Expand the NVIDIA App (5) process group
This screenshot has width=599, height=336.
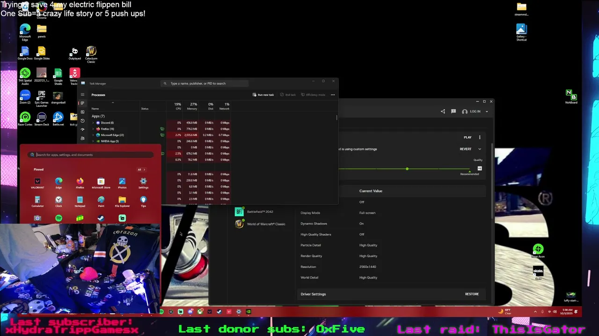point(93,141)
